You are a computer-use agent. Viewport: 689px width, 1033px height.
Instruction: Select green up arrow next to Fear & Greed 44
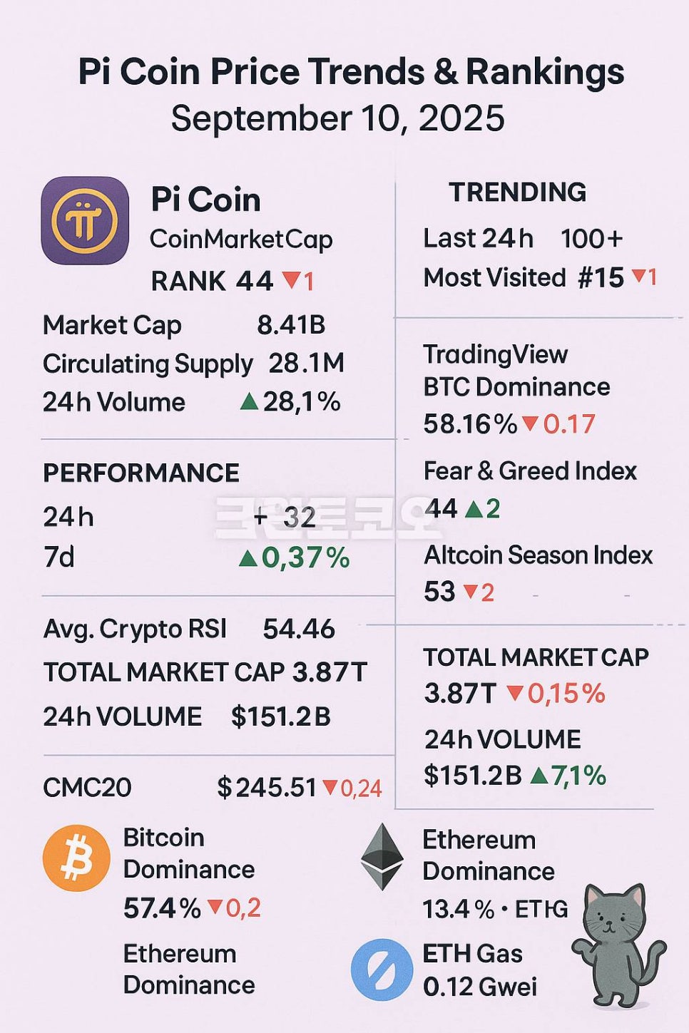tap(473, 509)
